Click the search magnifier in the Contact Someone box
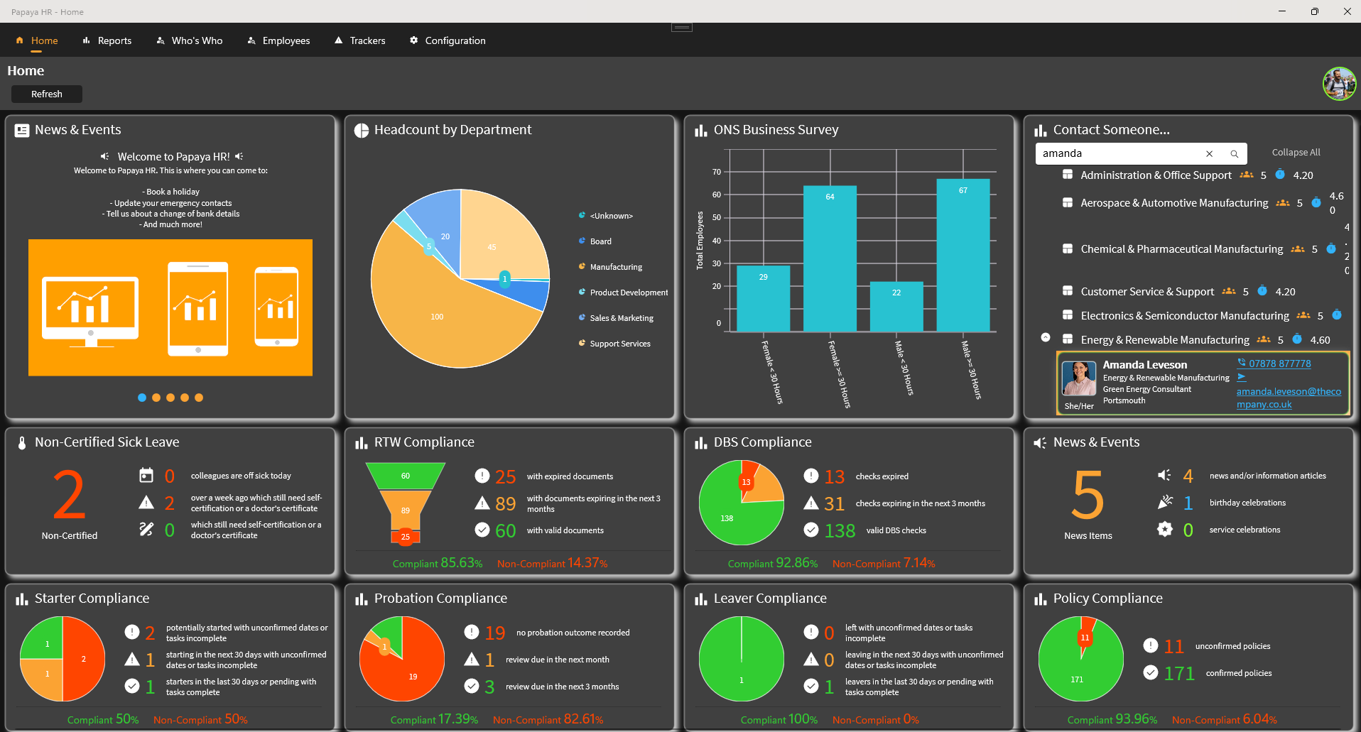The width and height of the screenshot is (1361, 732). [1235, 153]
